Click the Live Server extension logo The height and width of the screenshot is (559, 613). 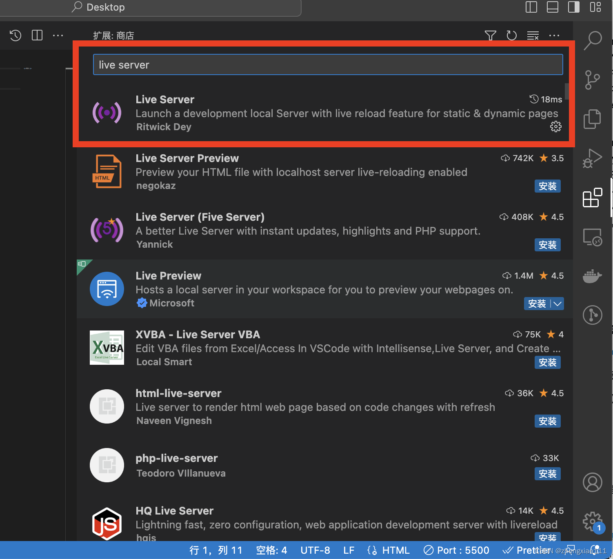[107, 112]
